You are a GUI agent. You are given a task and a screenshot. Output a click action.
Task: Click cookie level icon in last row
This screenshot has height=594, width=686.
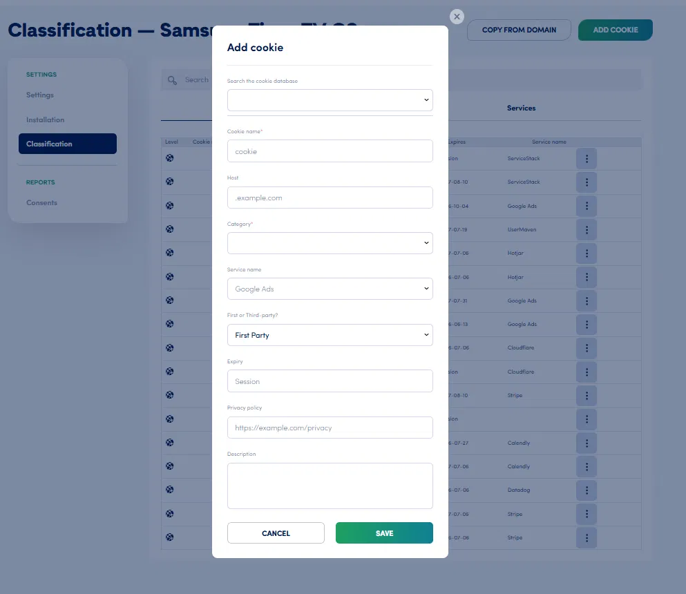170,537
